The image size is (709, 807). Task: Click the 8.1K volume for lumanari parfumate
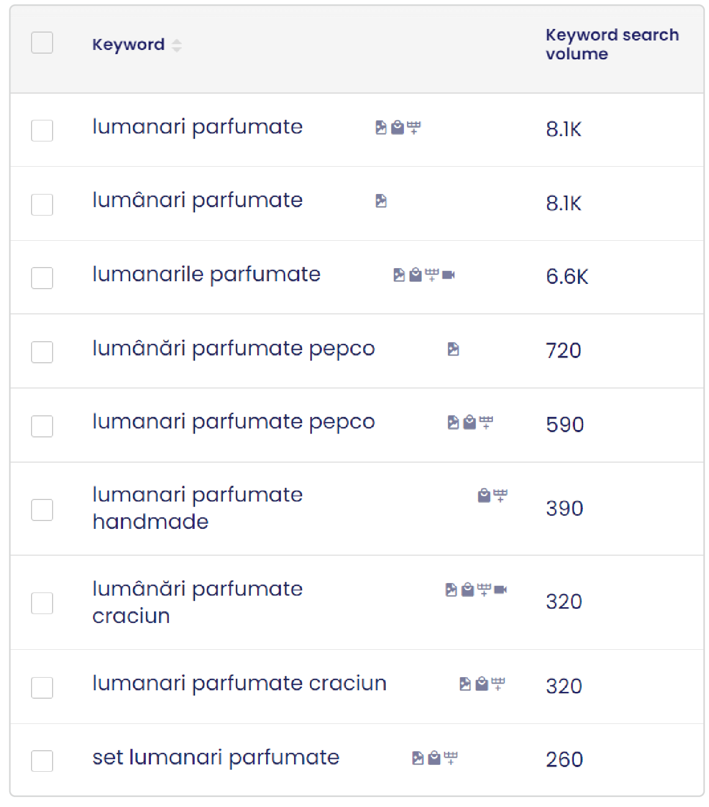coord(563,129)
